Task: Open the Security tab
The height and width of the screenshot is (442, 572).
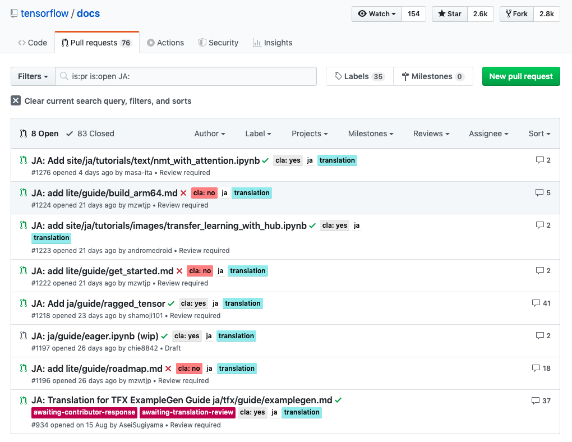Action: (218, 43)
